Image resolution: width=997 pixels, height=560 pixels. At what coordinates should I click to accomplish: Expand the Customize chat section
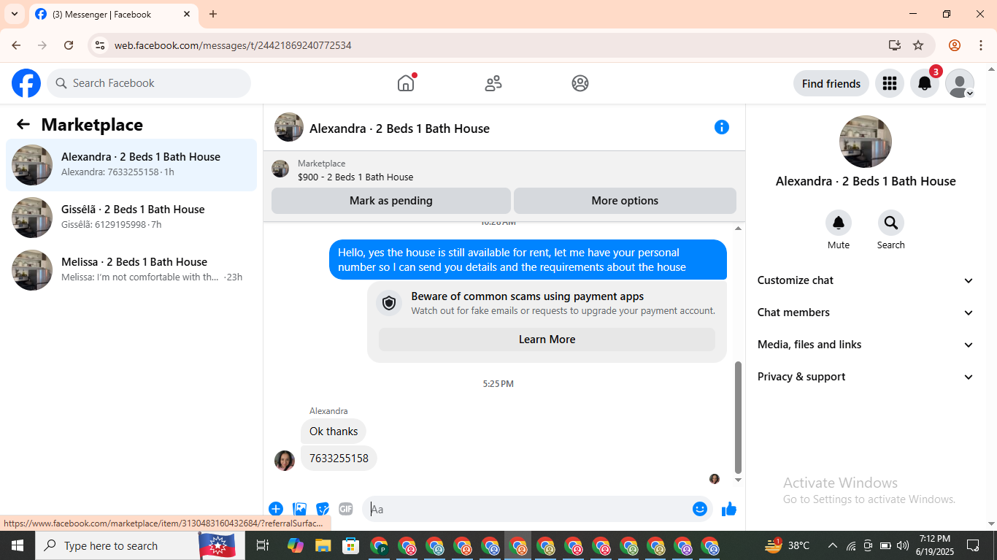(x=866, y=280)
